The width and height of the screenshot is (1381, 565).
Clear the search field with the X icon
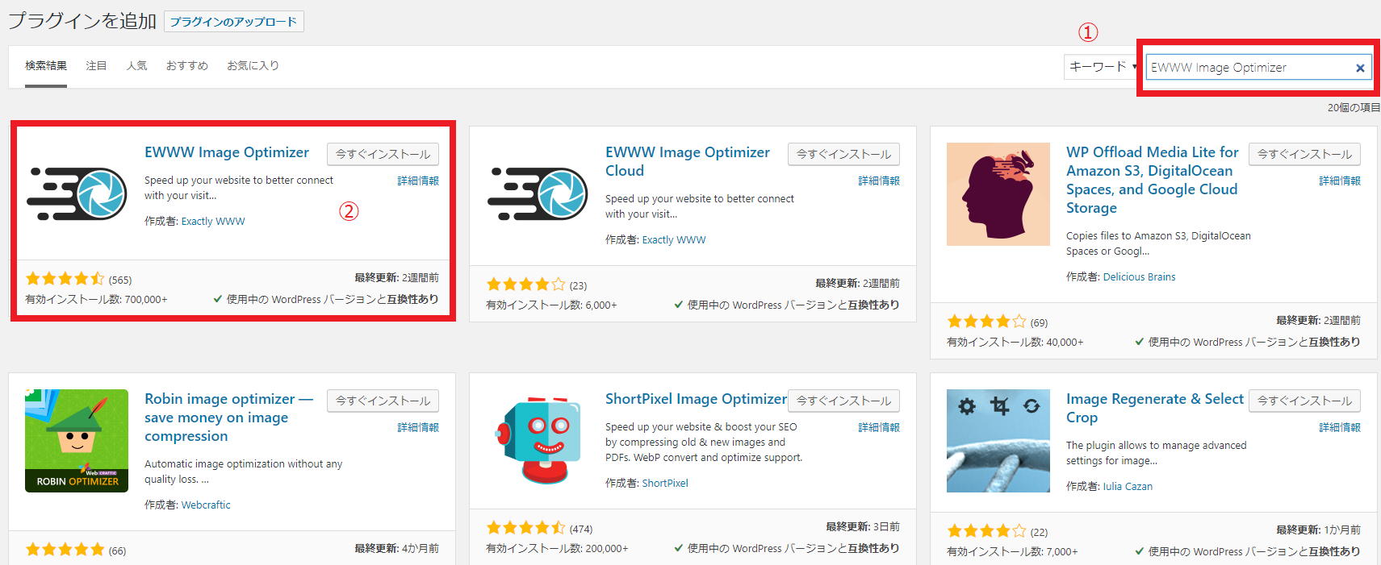(x=1360, y=68)
